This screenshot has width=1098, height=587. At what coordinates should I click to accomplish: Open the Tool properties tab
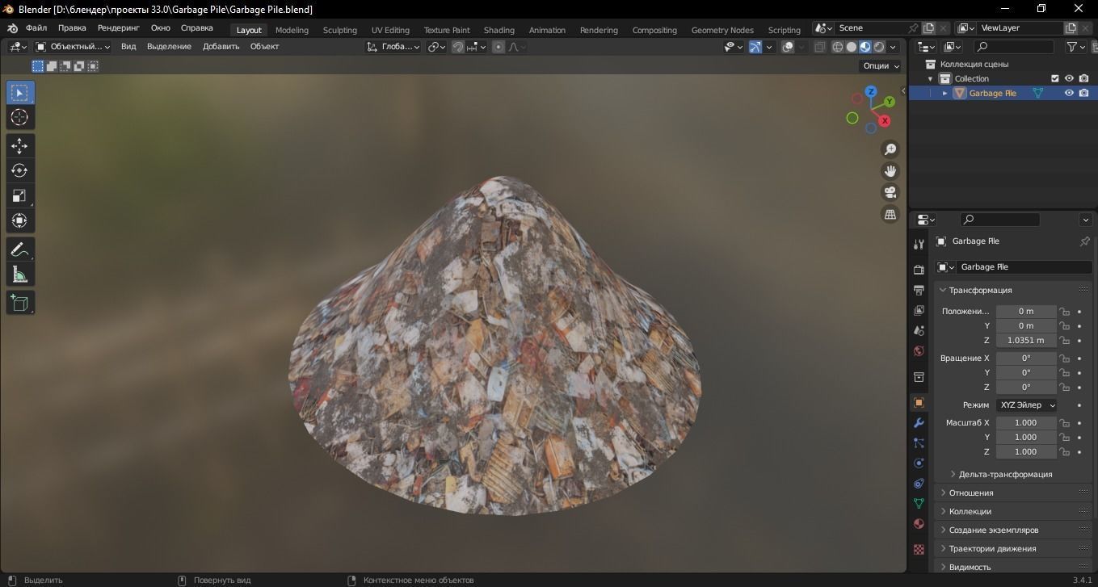point(919,244)
